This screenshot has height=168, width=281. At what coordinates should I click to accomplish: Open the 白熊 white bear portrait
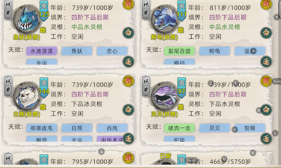click(27, 97)
